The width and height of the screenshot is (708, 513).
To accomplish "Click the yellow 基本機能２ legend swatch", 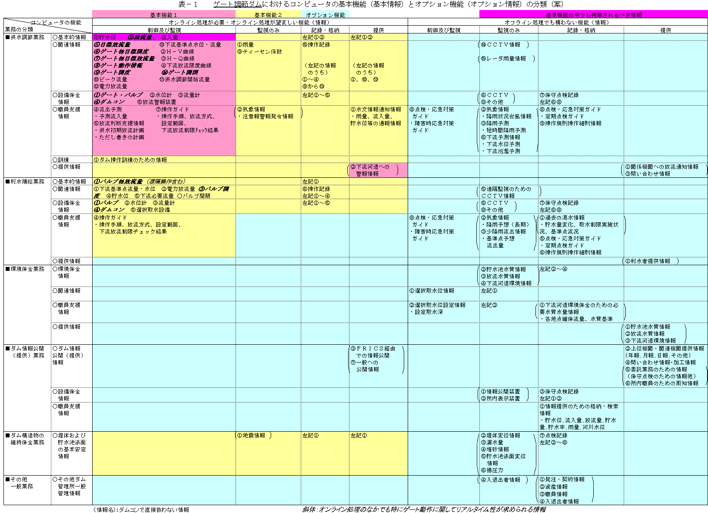I will pyautogui.click(x=268, y=15).
